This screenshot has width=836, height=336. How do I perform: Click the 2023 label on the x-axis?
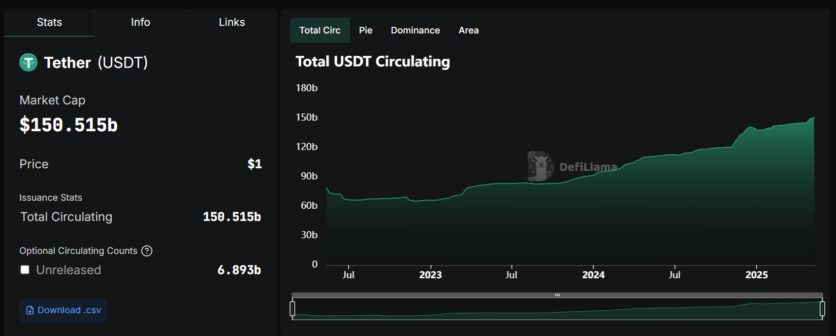point(430,275)
